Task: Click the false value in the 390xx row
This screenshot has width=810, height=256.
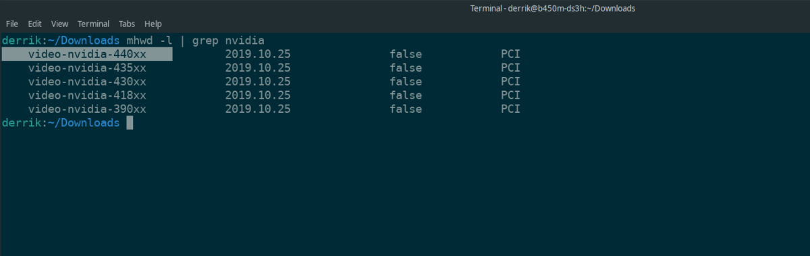Action: coord(406,109)
